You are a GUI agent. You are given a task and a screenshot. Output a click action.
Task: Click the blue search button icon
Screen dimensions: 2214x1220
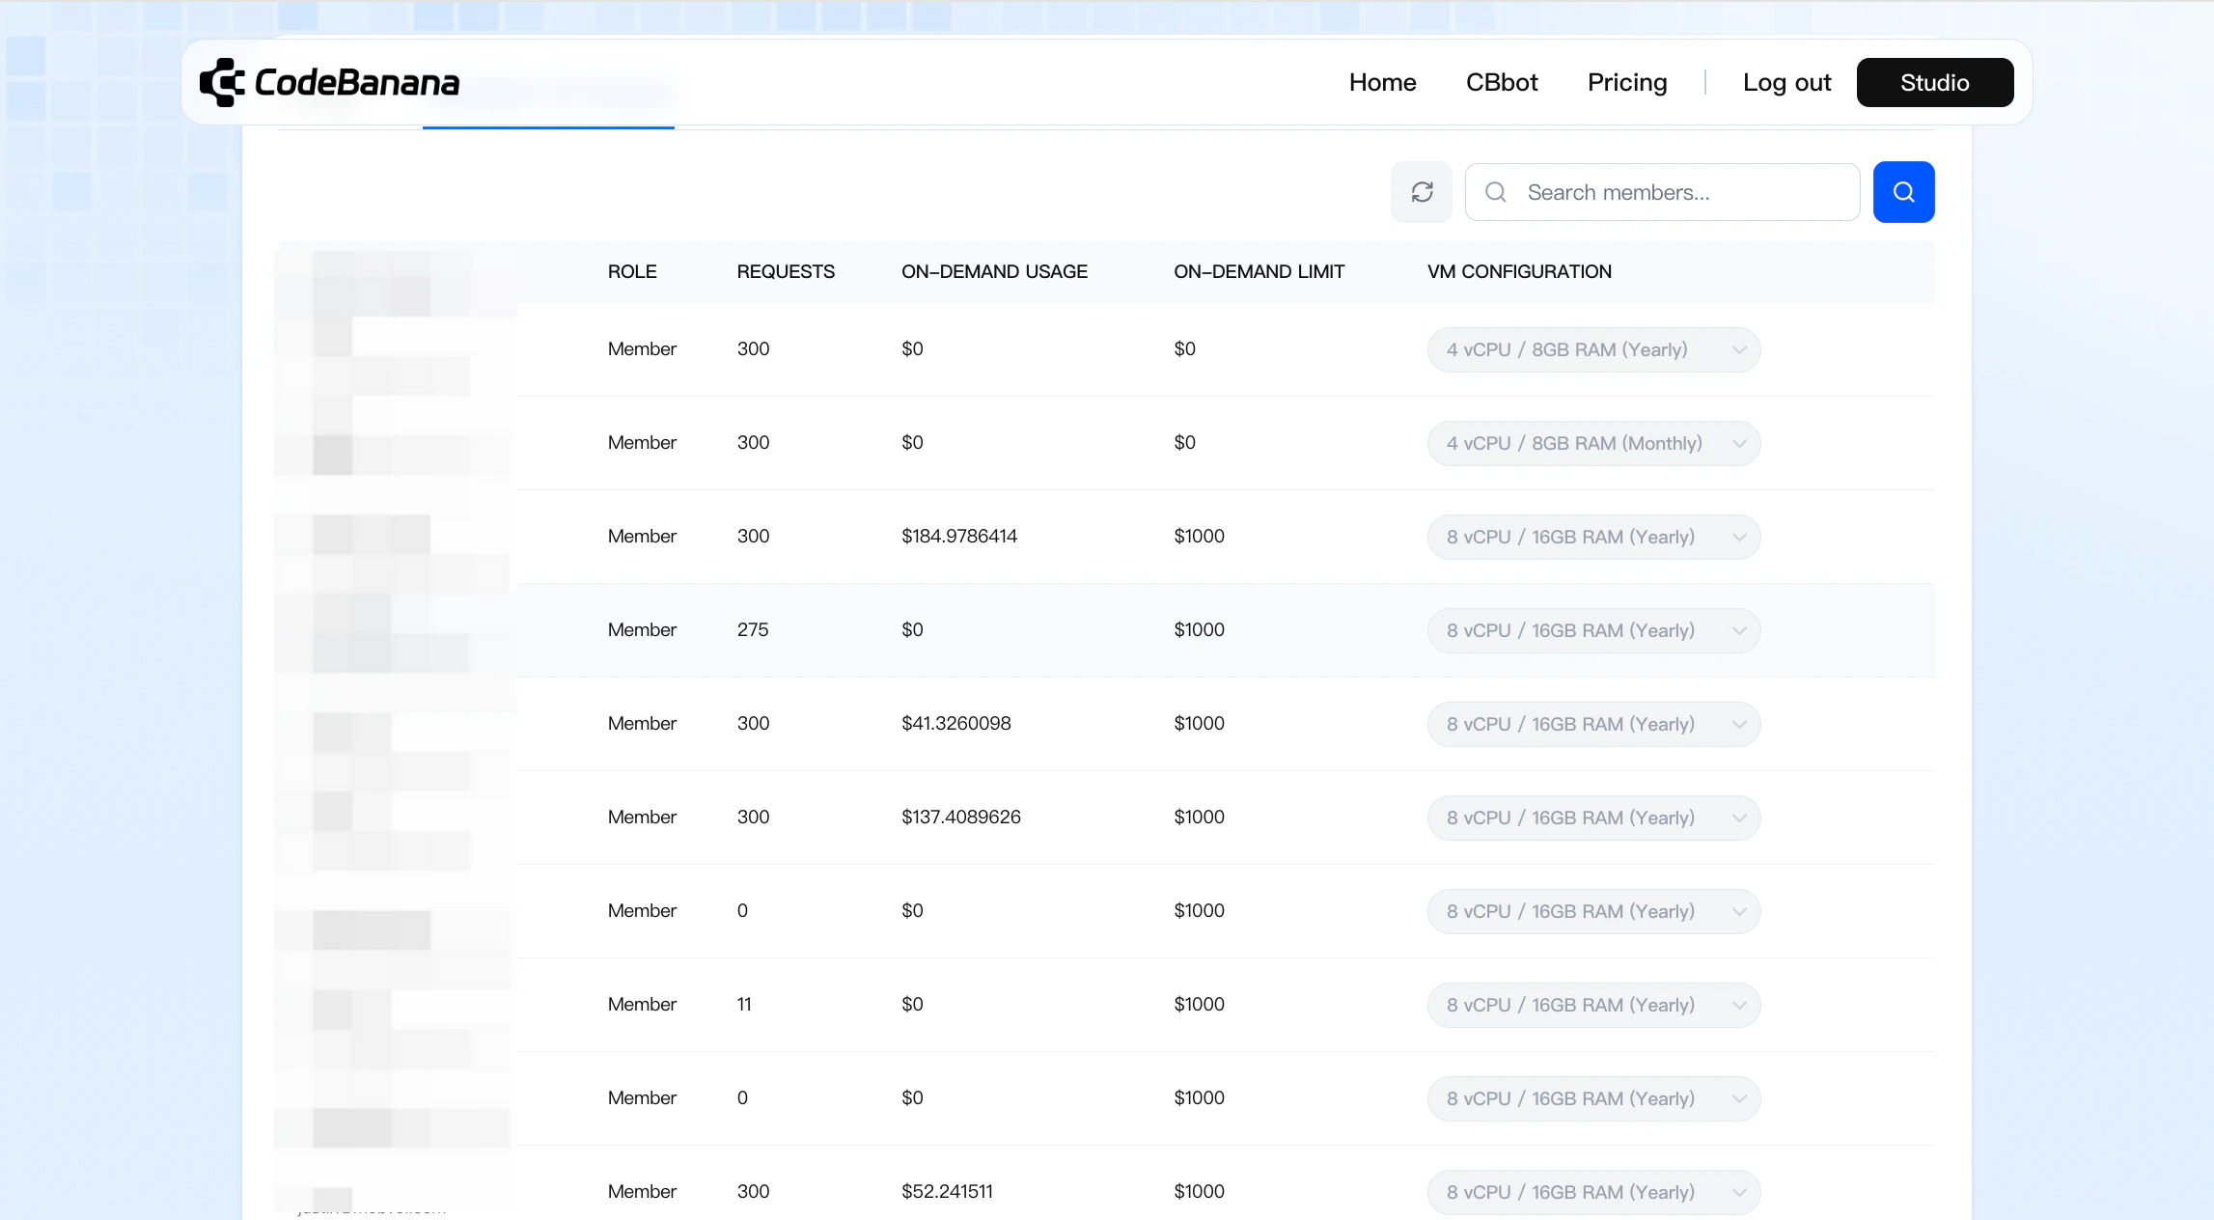[x=1903, y=192]
